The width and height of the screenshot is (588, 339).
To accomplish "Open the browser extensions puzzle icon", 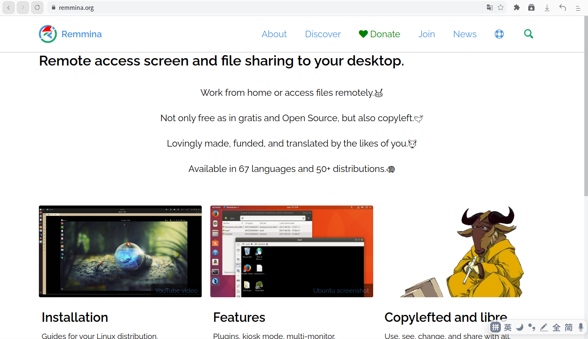I will [x=516, y=7].
